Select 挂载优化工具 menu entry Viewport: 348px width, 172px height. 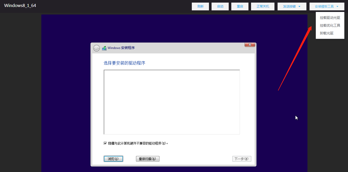point(330,25)
